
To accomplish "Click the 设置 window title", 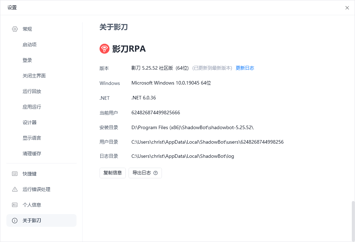I will pos(12,8).
